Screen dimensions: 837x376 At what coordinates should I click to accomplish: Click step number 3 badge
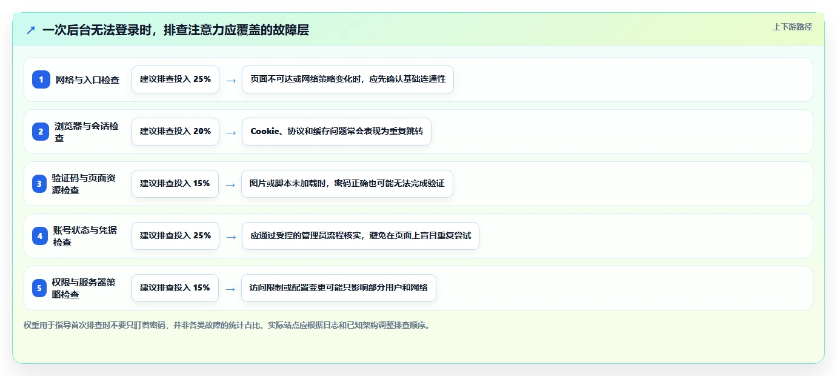(x=39, y=184)
